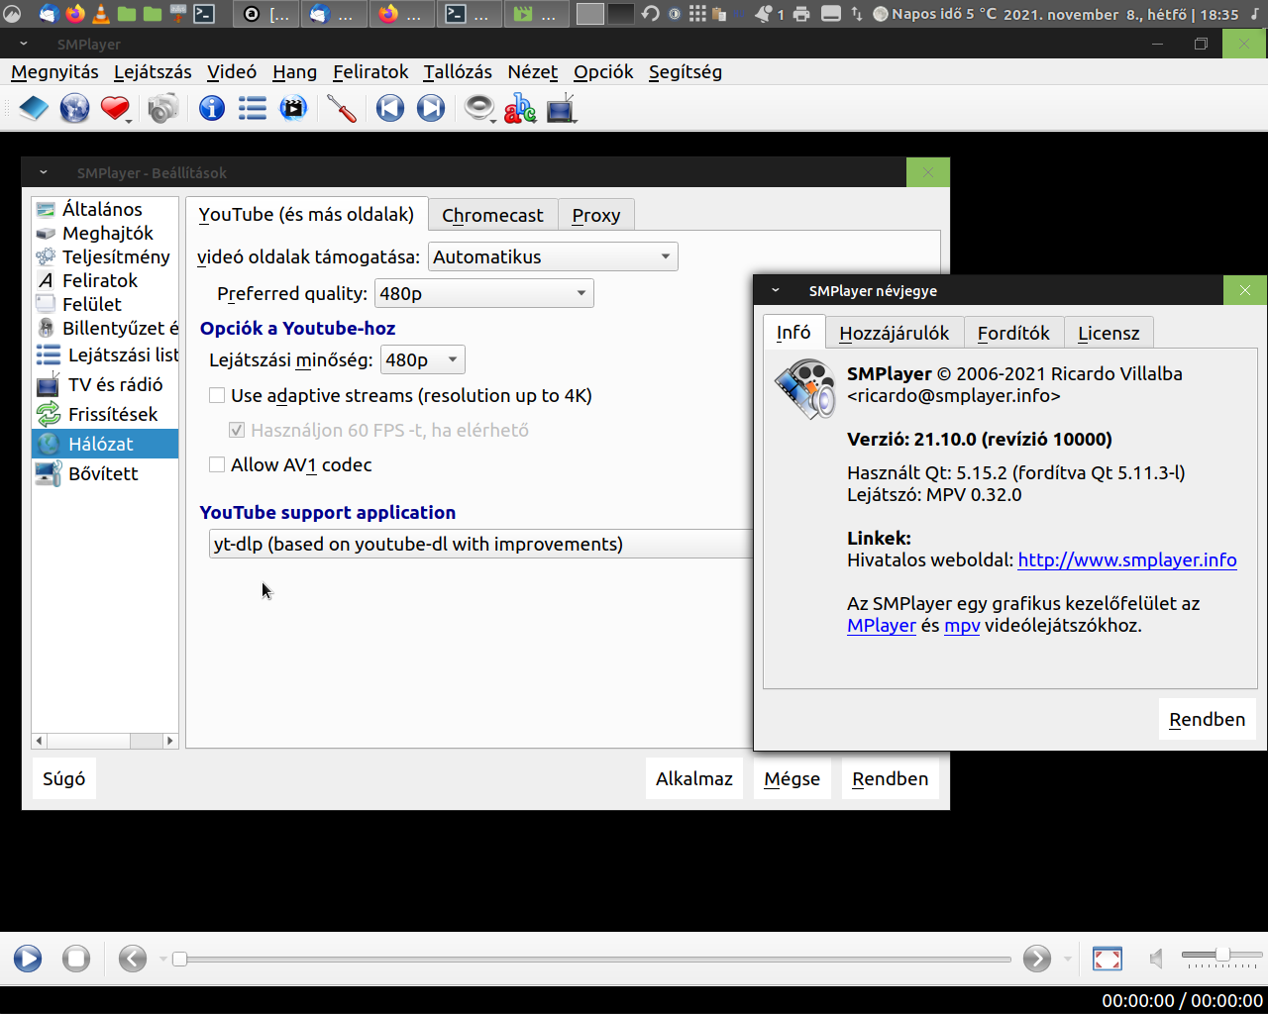Viewport: 1268px width, 1014px height.
Task: Open the smplayer.info website link
Action: [1127, 559]
